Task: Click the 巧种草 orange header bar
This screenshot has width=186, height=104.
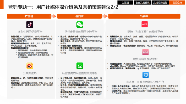Action: [x=144, y=16]
